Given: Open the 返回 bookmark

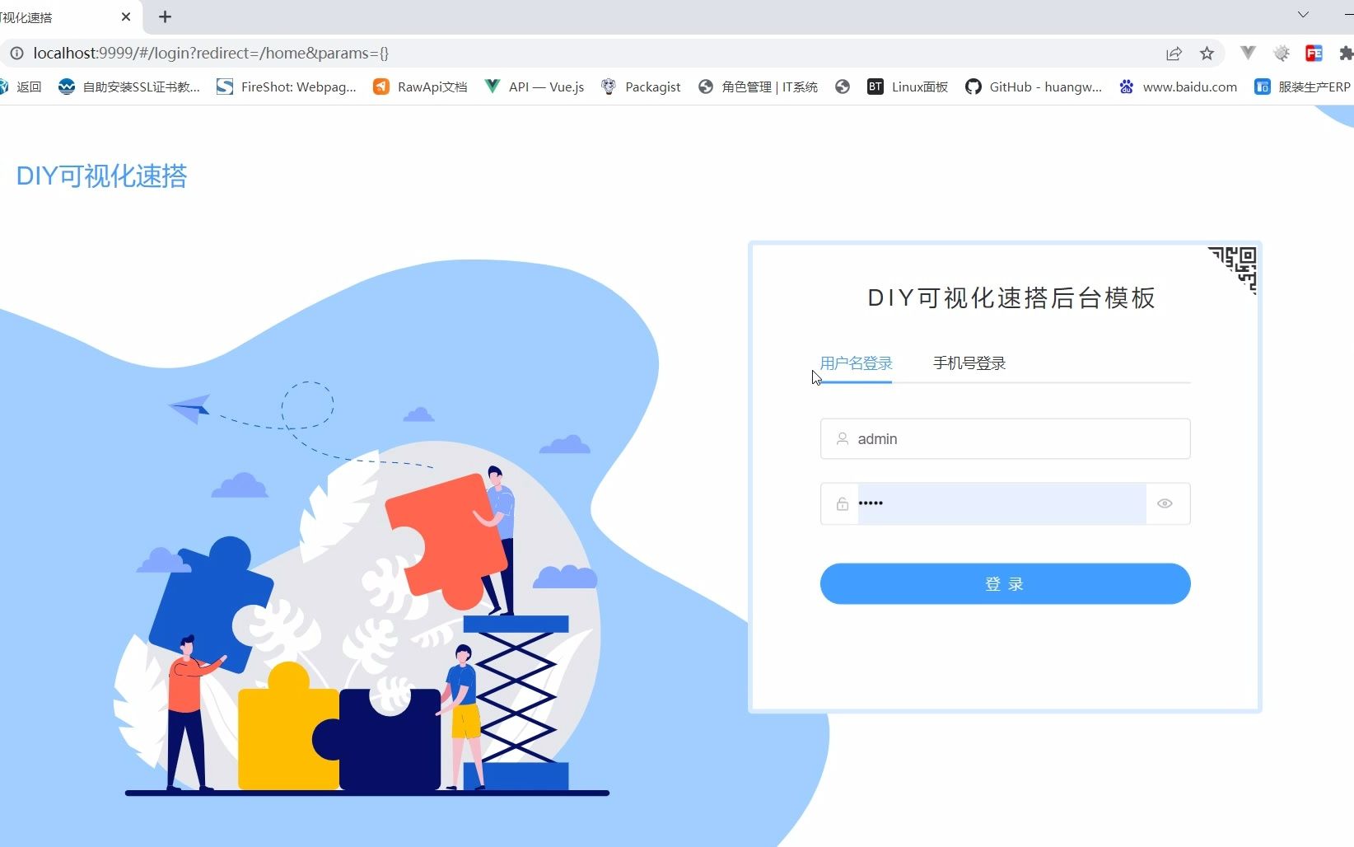Looking at the screenshot, I should tap(21, 87).
